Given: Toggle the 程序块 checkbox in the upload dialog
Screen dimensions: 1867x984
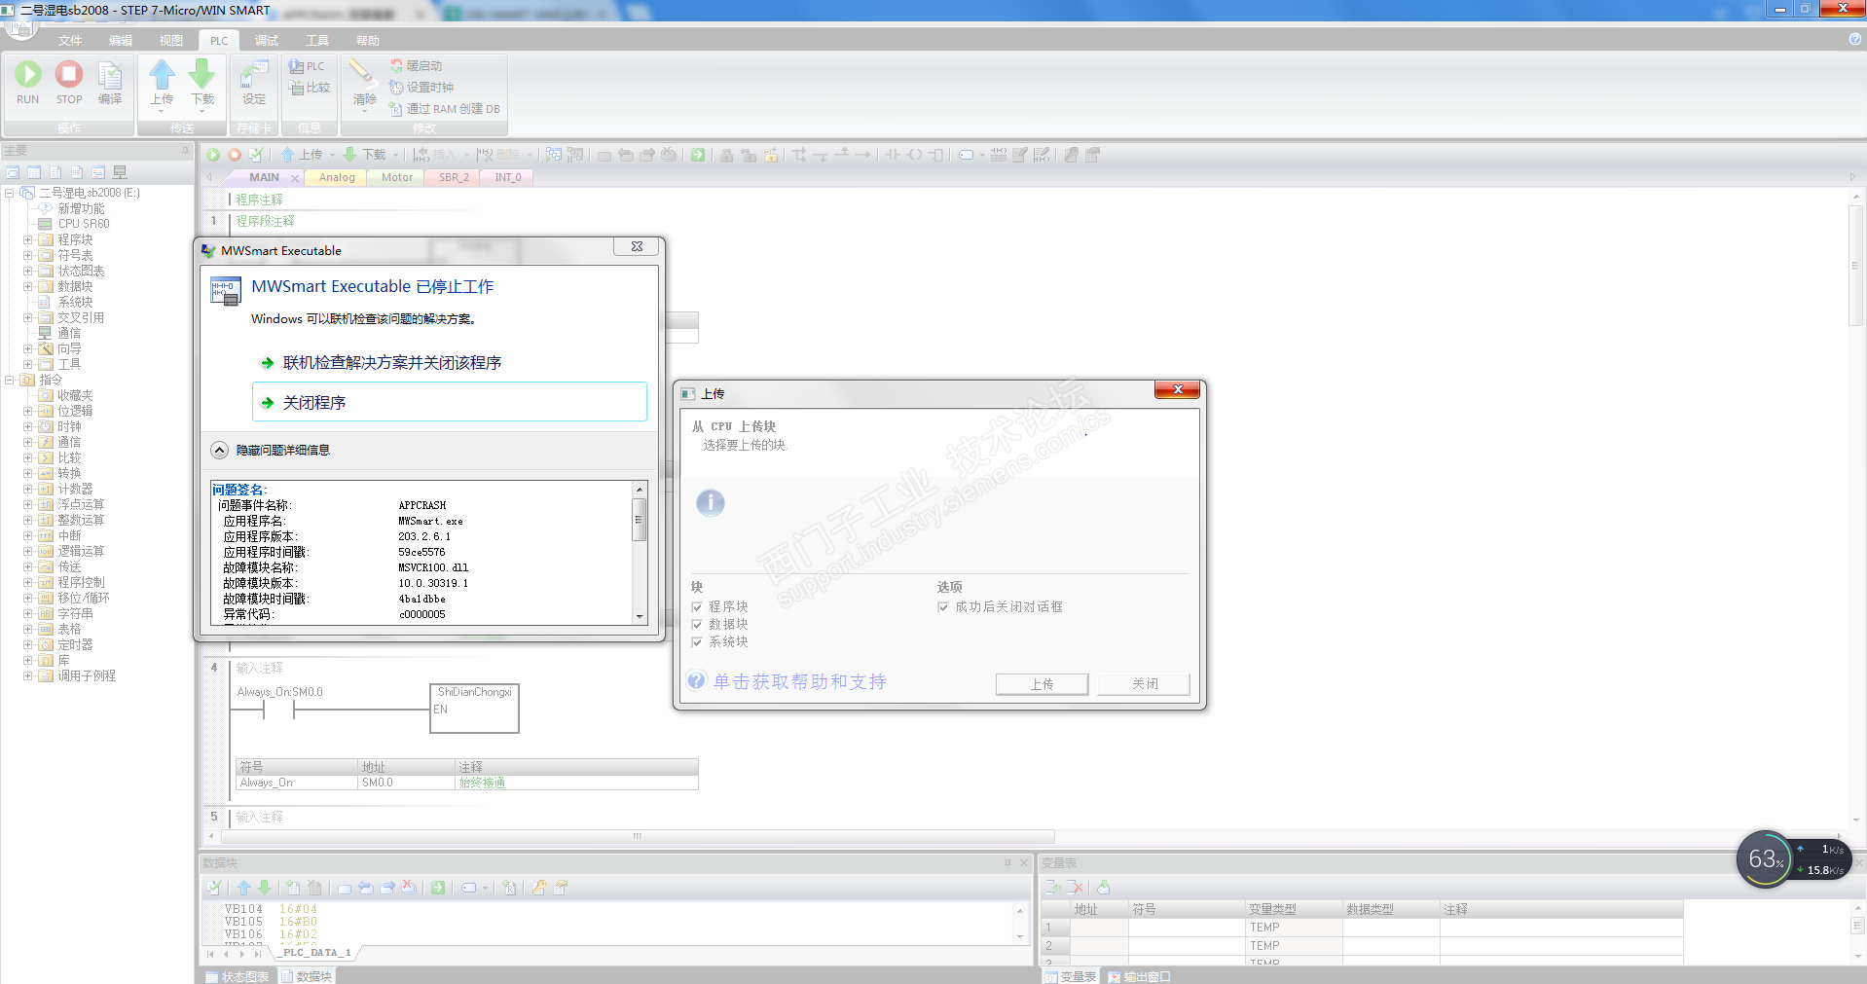Looking at the screenshot, I should pyautogui.click(x=697, y=607).
